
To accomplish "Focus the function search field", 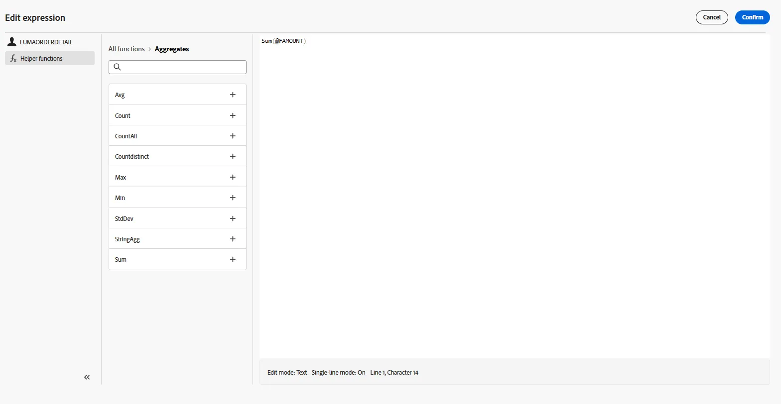I will [177, 67].
